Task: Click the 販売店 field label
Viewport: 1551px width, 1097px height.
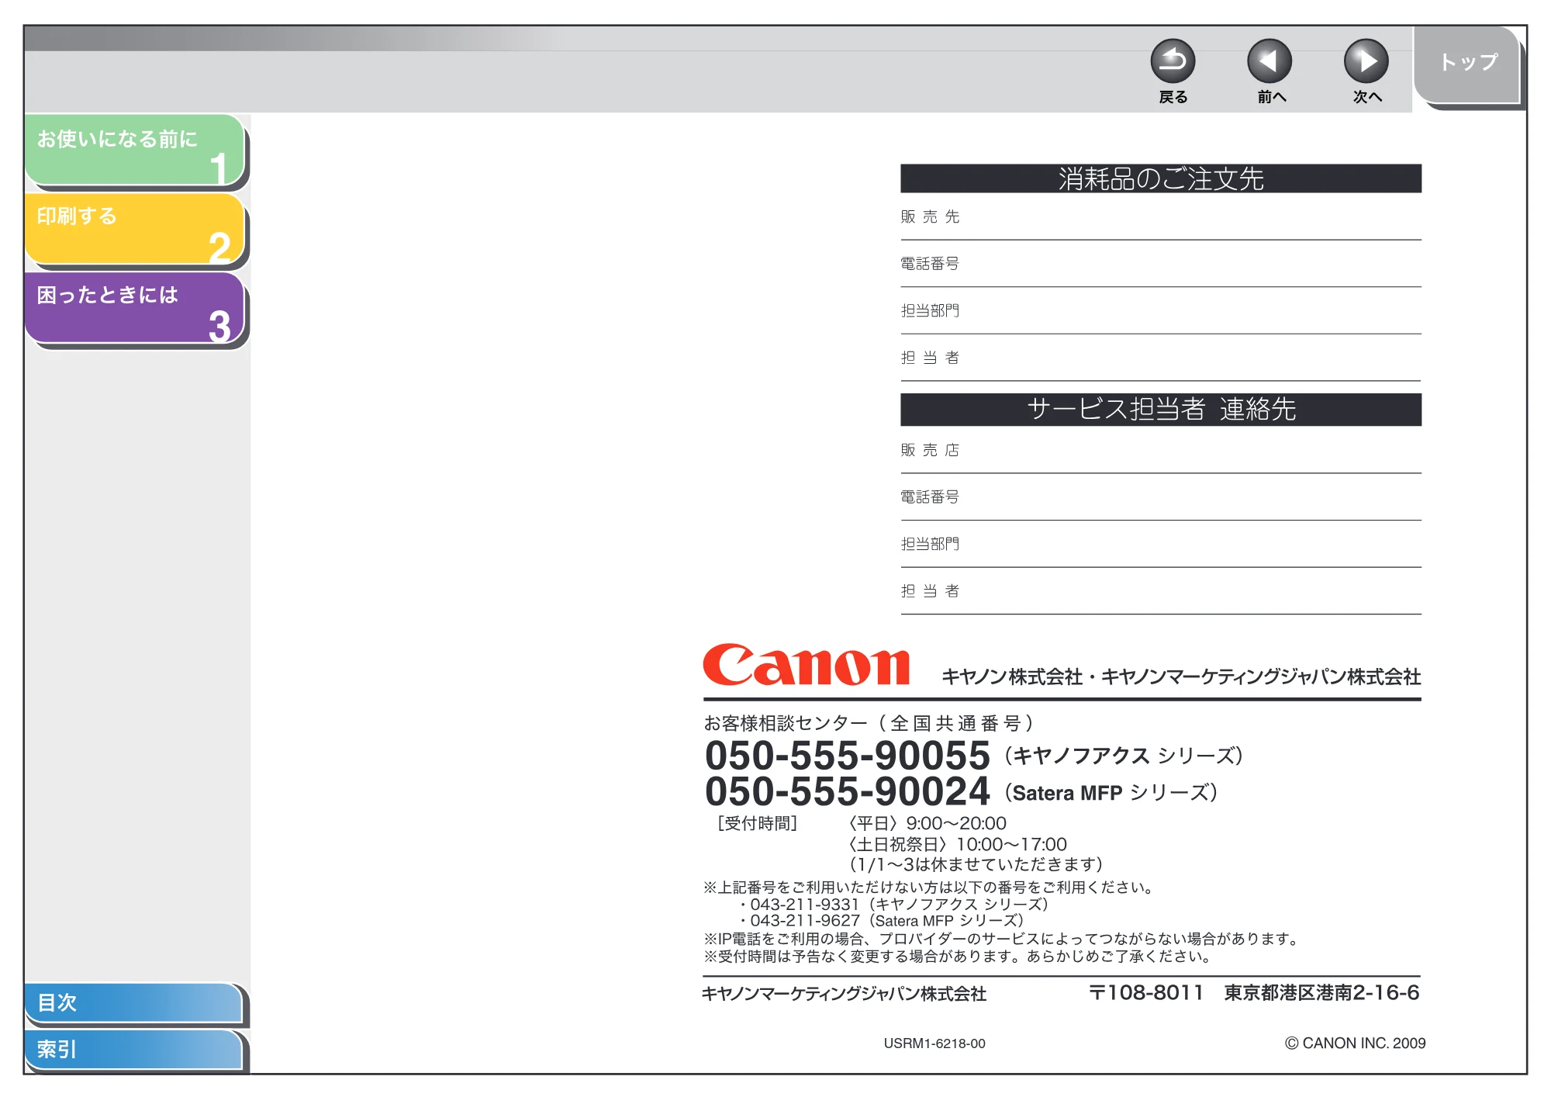Action: tap(930, 450)
